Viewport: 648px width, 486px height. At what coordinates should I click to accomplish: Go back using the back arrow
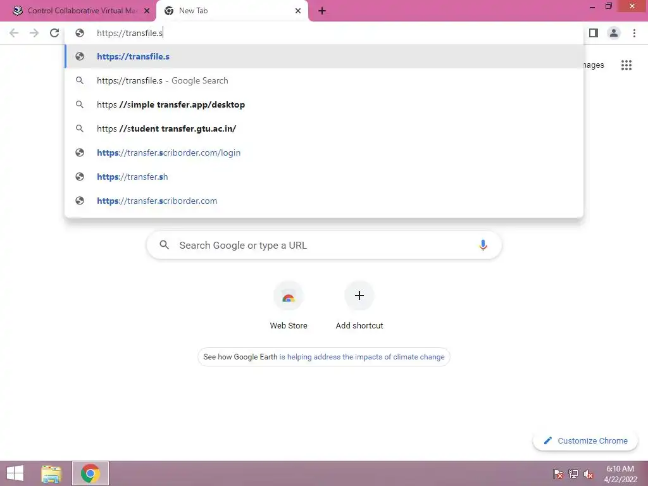[14, 33]
